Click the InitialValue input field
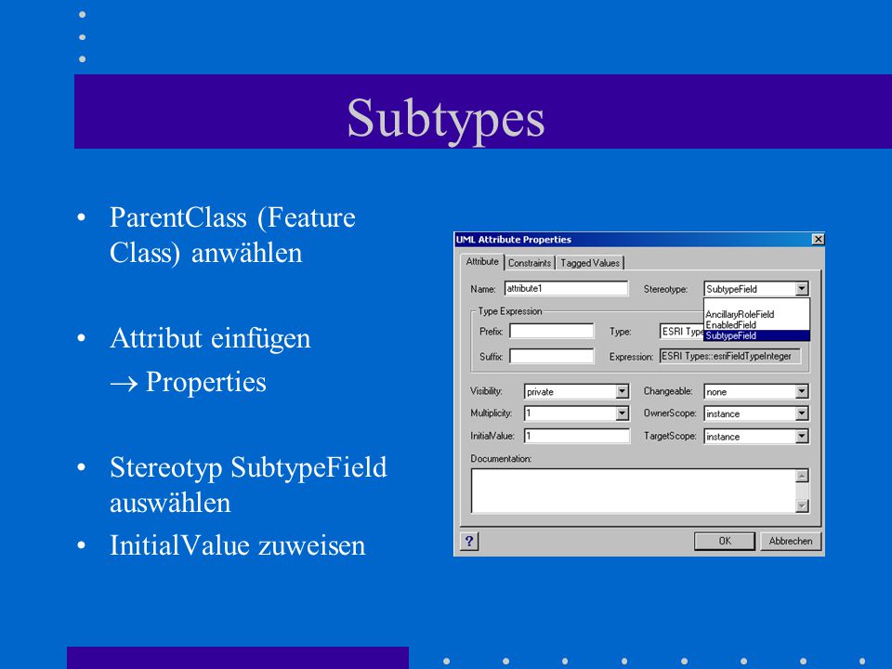Image resolution: width=892 pixels, height=669 pixels. [x=577, y=436]
